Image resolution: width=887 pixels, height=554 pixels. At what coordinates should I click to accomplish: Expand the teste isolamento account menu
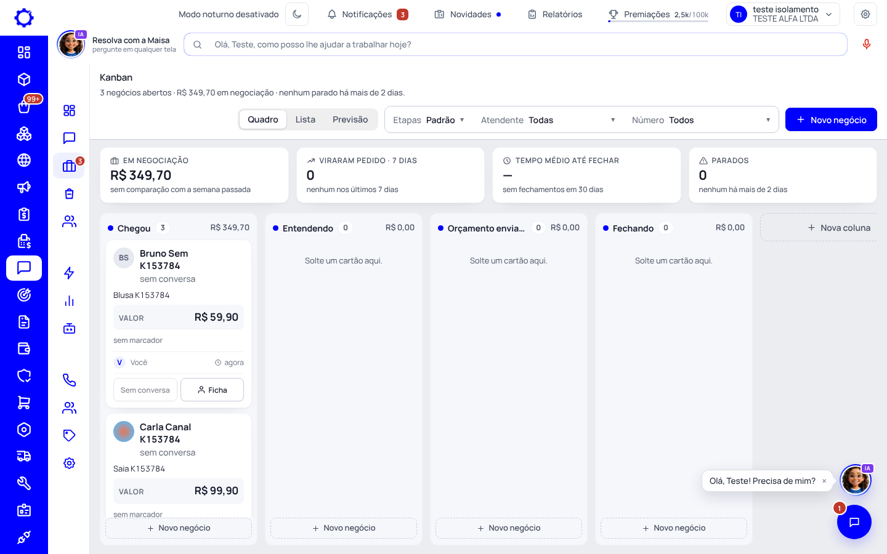pyautogui.click(x=784, y=14)
